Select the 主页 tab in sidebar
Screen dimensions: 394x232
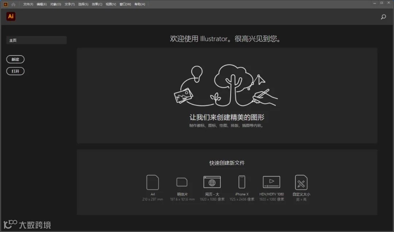coord(36,40)
